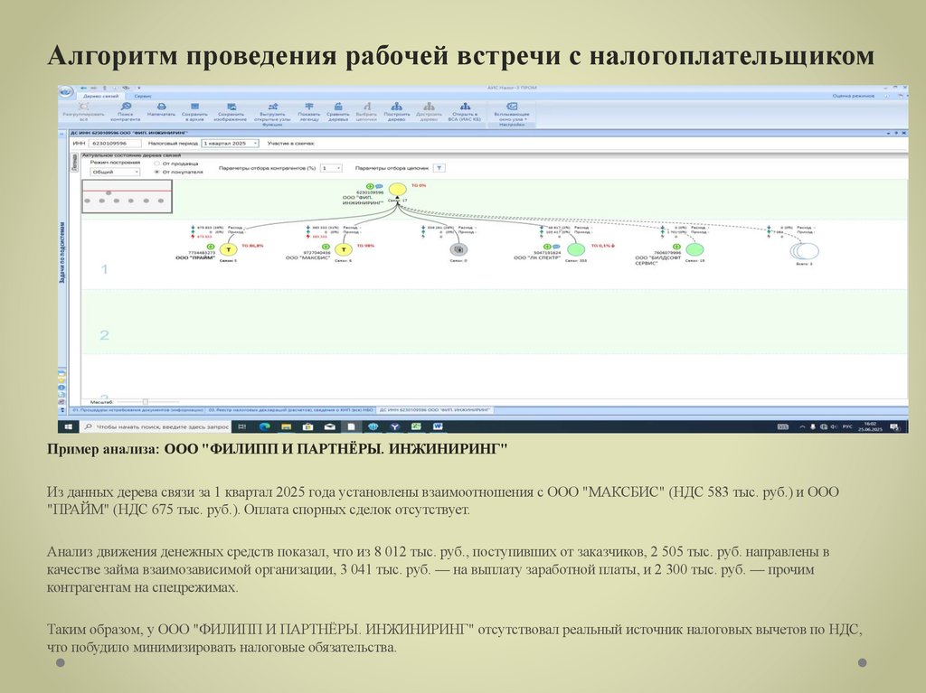Open Microsoft Edge from taskbar
The width and height of the screenshot is (926, 693).
coord(265,426)
